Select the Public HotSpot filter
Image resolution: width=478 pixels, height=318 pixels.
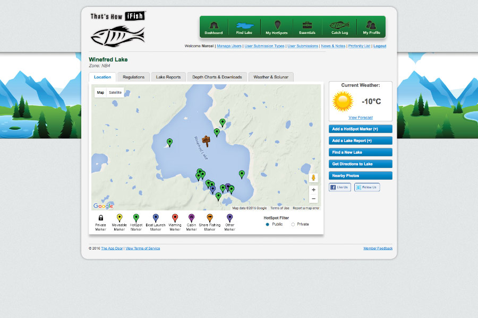pyautogui.click(x=268, y=224)
